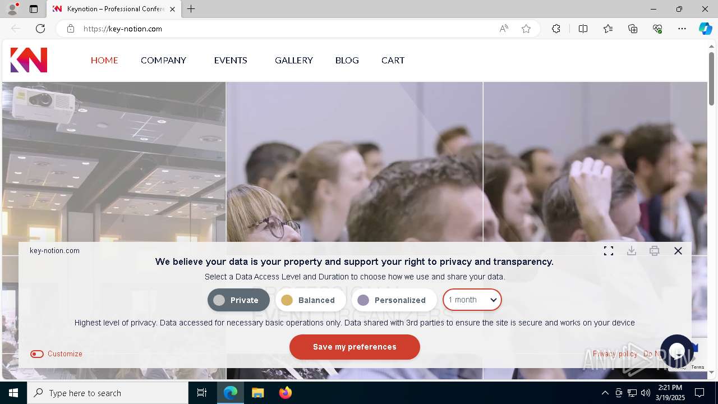Select Private data access level

[x=238, y=300]
